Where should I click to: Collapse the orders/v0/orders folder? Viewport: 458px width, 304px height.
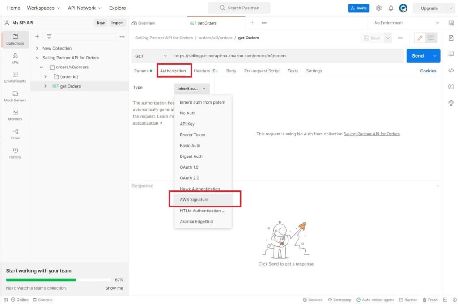(x=42, y=67)
